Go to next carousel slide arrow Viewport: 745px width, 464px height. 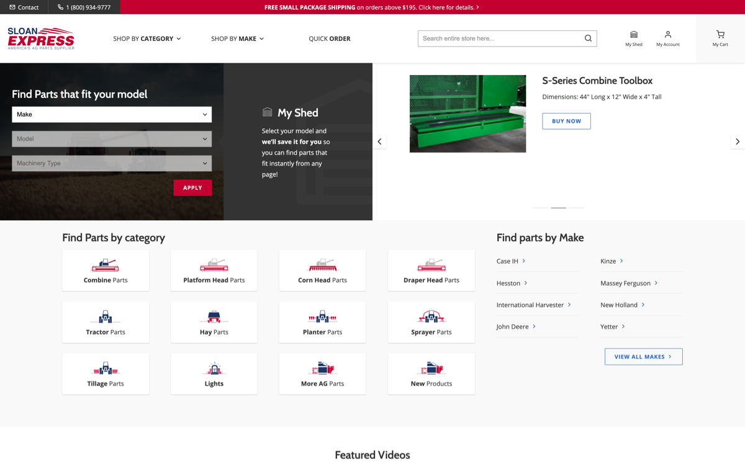click(738, 141)
